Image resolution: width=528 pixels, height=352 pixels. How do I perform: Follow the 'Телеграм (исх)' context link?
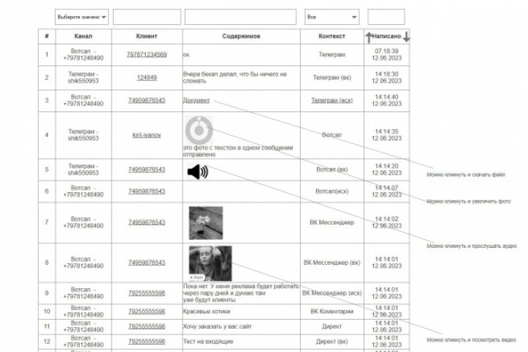pyautogui.click(x=332, y=100)
